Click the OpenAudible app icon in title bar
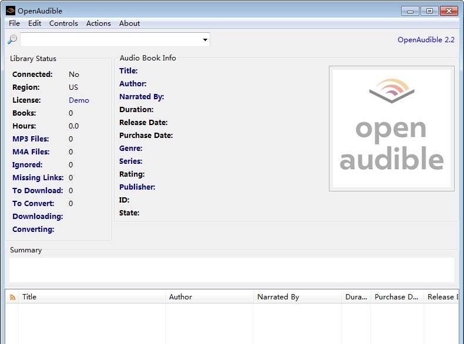 (10, 11)
